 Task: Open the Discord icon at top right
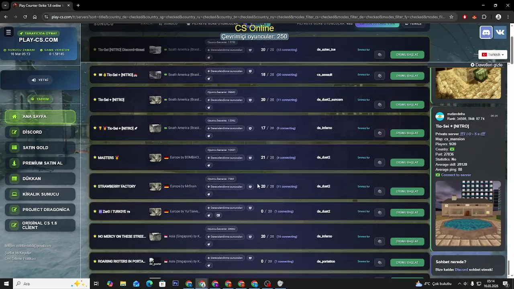point(486,32)
